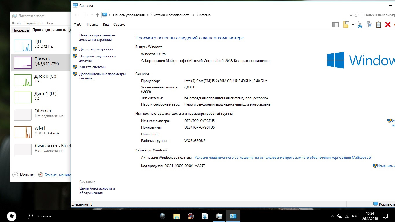Screen dimensions: 395x222
Task: Open Панель управления домашняя страница link
Action: point(97,37)
